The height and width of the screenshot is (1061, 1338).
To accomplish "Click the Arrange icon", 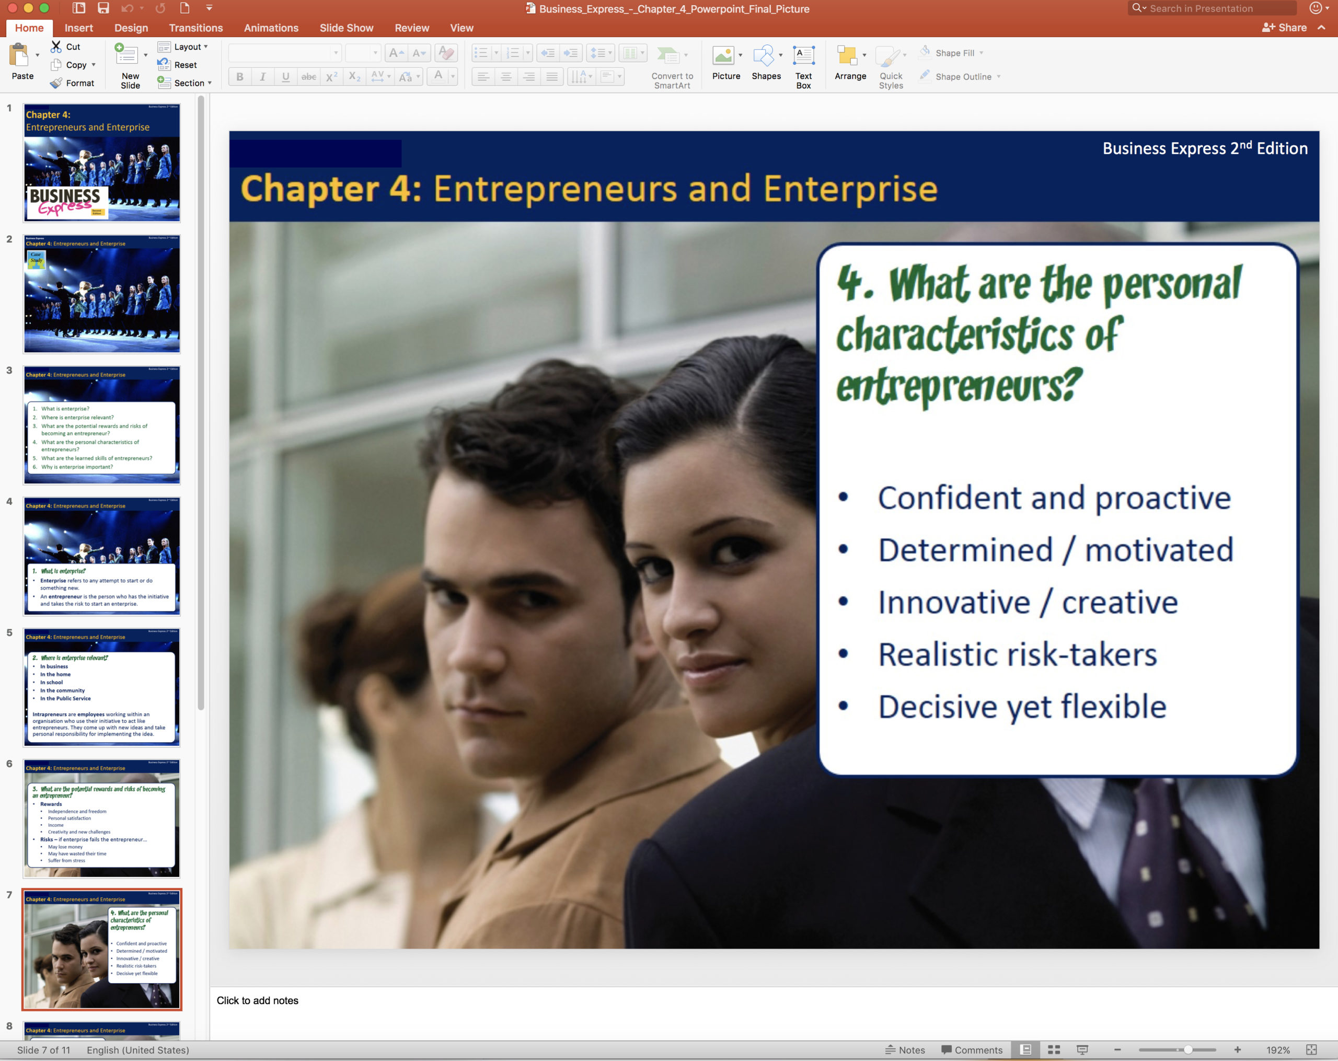I will (x=847, y=56).
